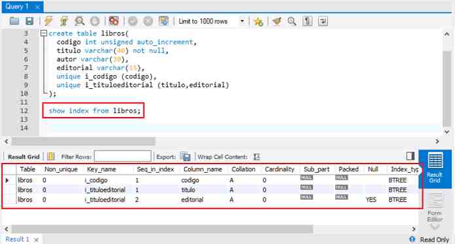
Task: Beautify query broom icon
Action: coord(277,21)
